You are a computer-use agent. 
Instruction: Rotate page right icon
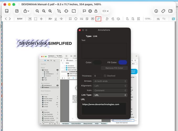coord(113,19)
